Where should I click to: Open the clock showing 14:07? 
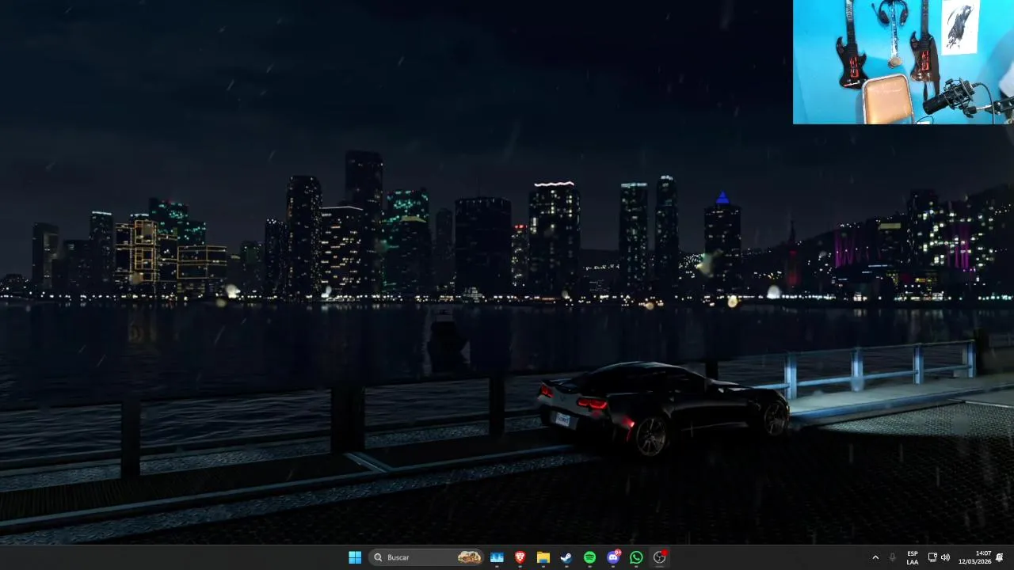pos(974,557)
